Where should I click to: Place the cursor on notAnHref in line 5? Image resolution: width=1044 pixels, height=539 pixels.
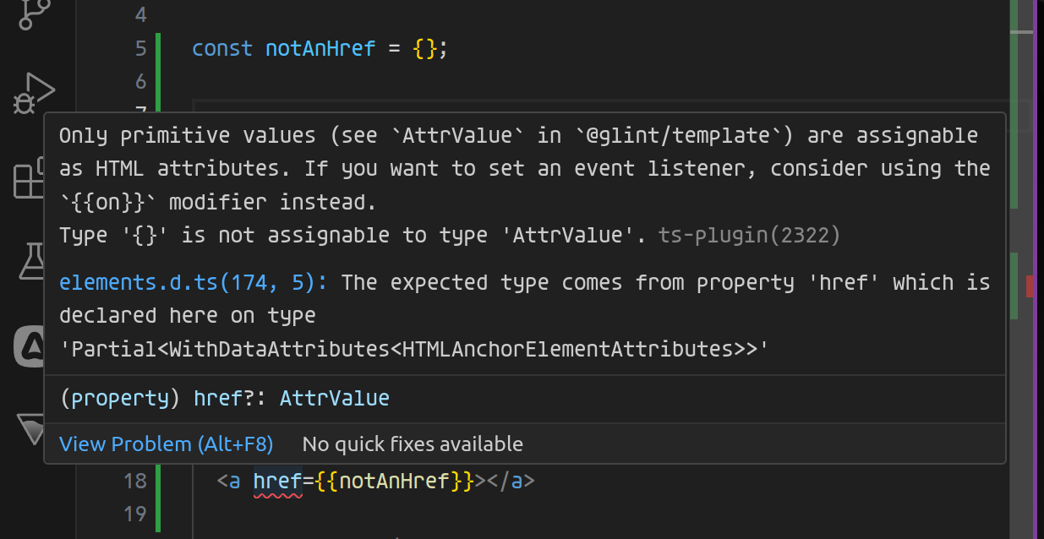320,48
